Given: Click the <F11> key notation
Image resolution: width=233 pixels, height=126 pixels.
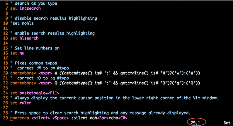Looking at the screenshot, I should (54, 93).
